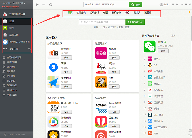
Task: Open the 微信 app icon in ranking
Action: click(150, 47)
